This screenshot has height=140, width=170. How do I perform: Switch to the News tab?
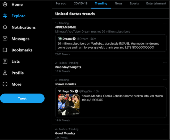[118, 3]
